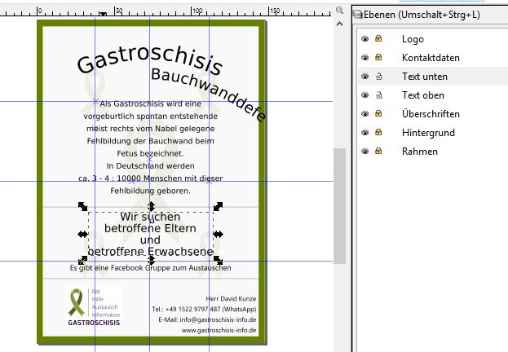
Task: Grab top-center scale handle of selection
Action: coord(151,206)
